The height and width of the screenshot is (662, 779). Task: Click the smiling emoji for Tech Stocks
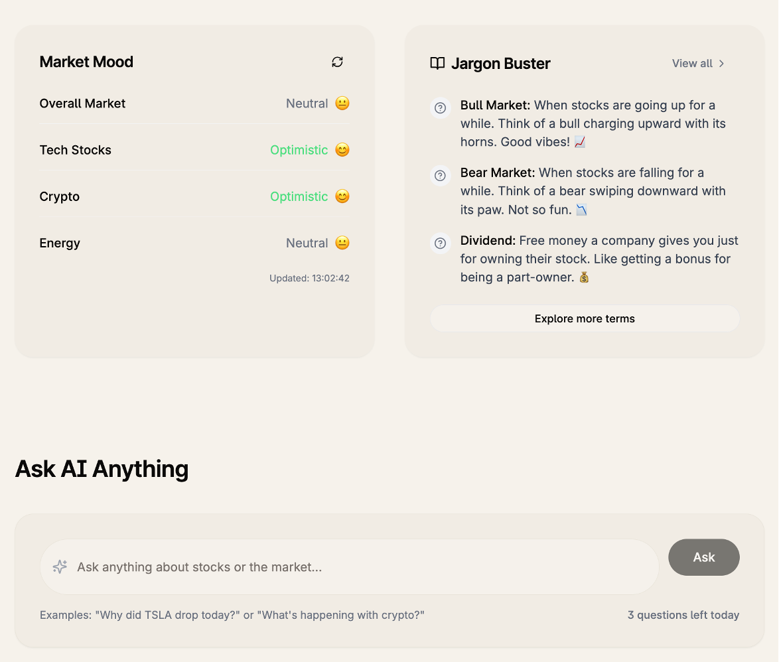(x=342, y=150)
